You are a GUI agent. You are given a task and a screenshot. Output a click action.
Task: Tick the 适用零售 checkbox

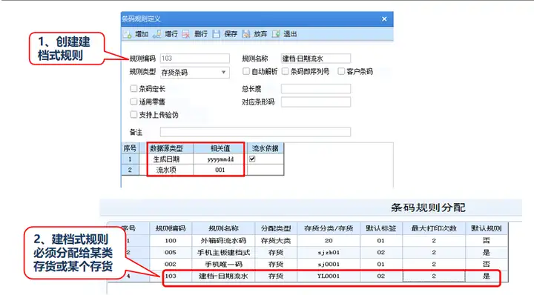point(133,102)
